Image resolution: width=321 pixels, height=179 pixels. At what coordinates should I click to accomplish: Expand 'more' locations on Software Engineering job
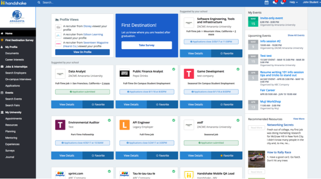coord(211,34)
